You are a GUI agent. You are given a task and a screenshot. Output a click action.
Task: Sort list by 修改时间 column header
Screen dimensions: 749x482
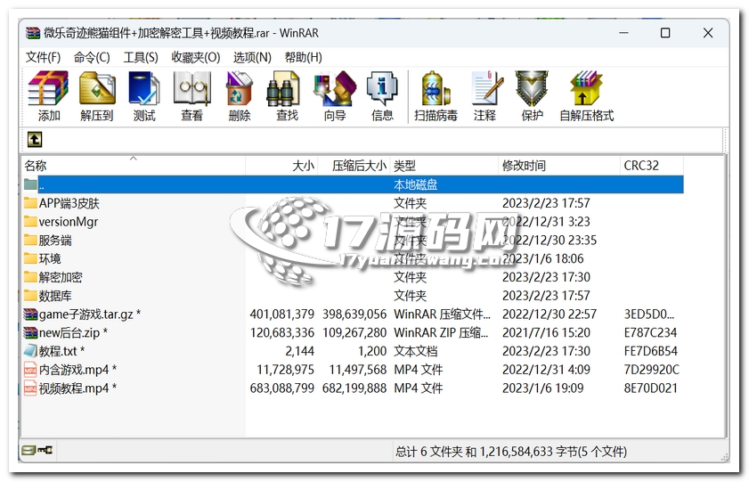point(524,166)
